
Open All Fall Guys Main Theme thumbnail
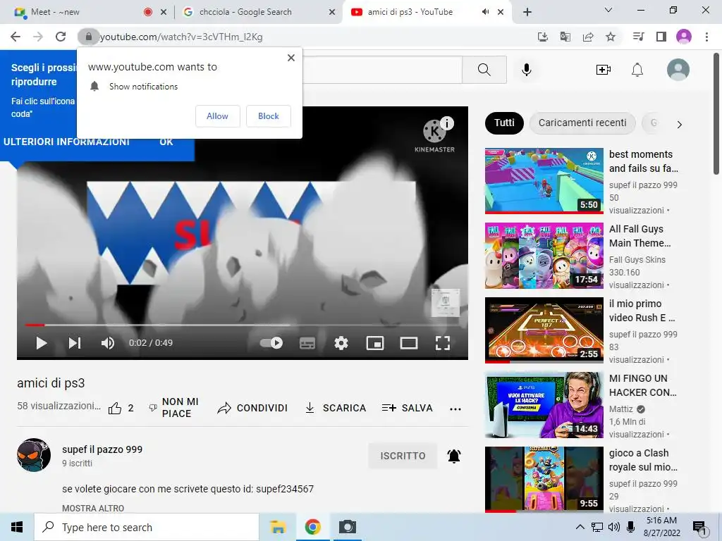pyautogui.click(x=544, y=256)
